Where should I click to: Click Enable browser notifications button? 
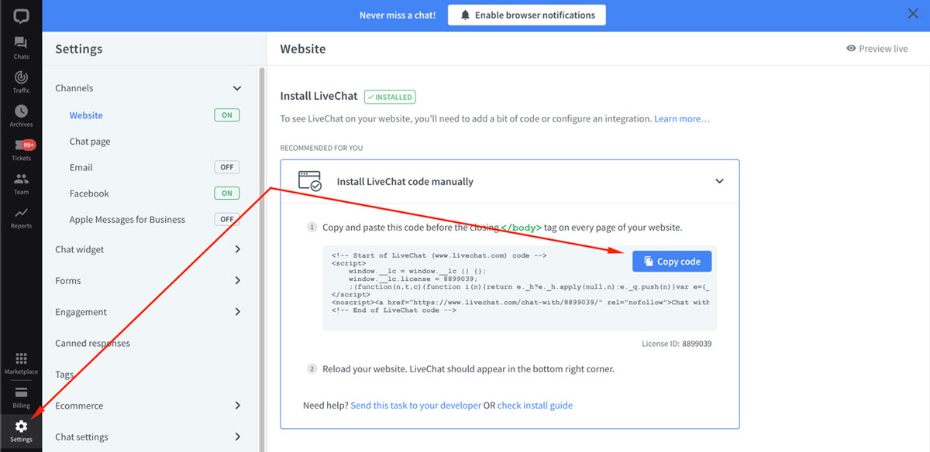(x=527, y=15)
